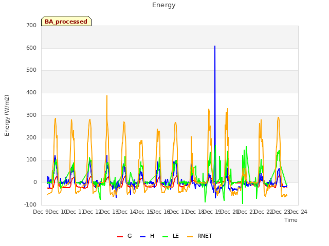Click the Dec 24 x-axis label
Screen dimensions: 329x246
pos(298,212)
